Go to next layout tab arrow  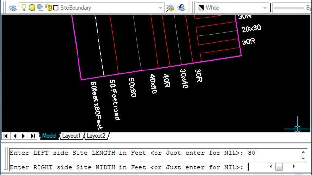pyautogui.click(x=24, y=136)
